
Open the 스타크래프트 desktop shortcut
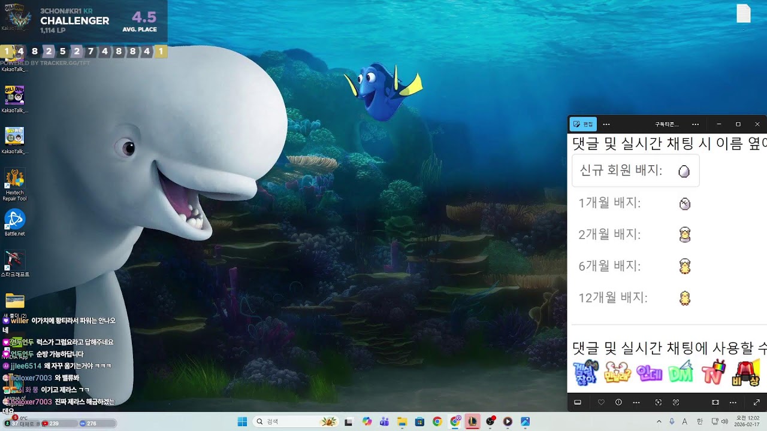point(14,263)
